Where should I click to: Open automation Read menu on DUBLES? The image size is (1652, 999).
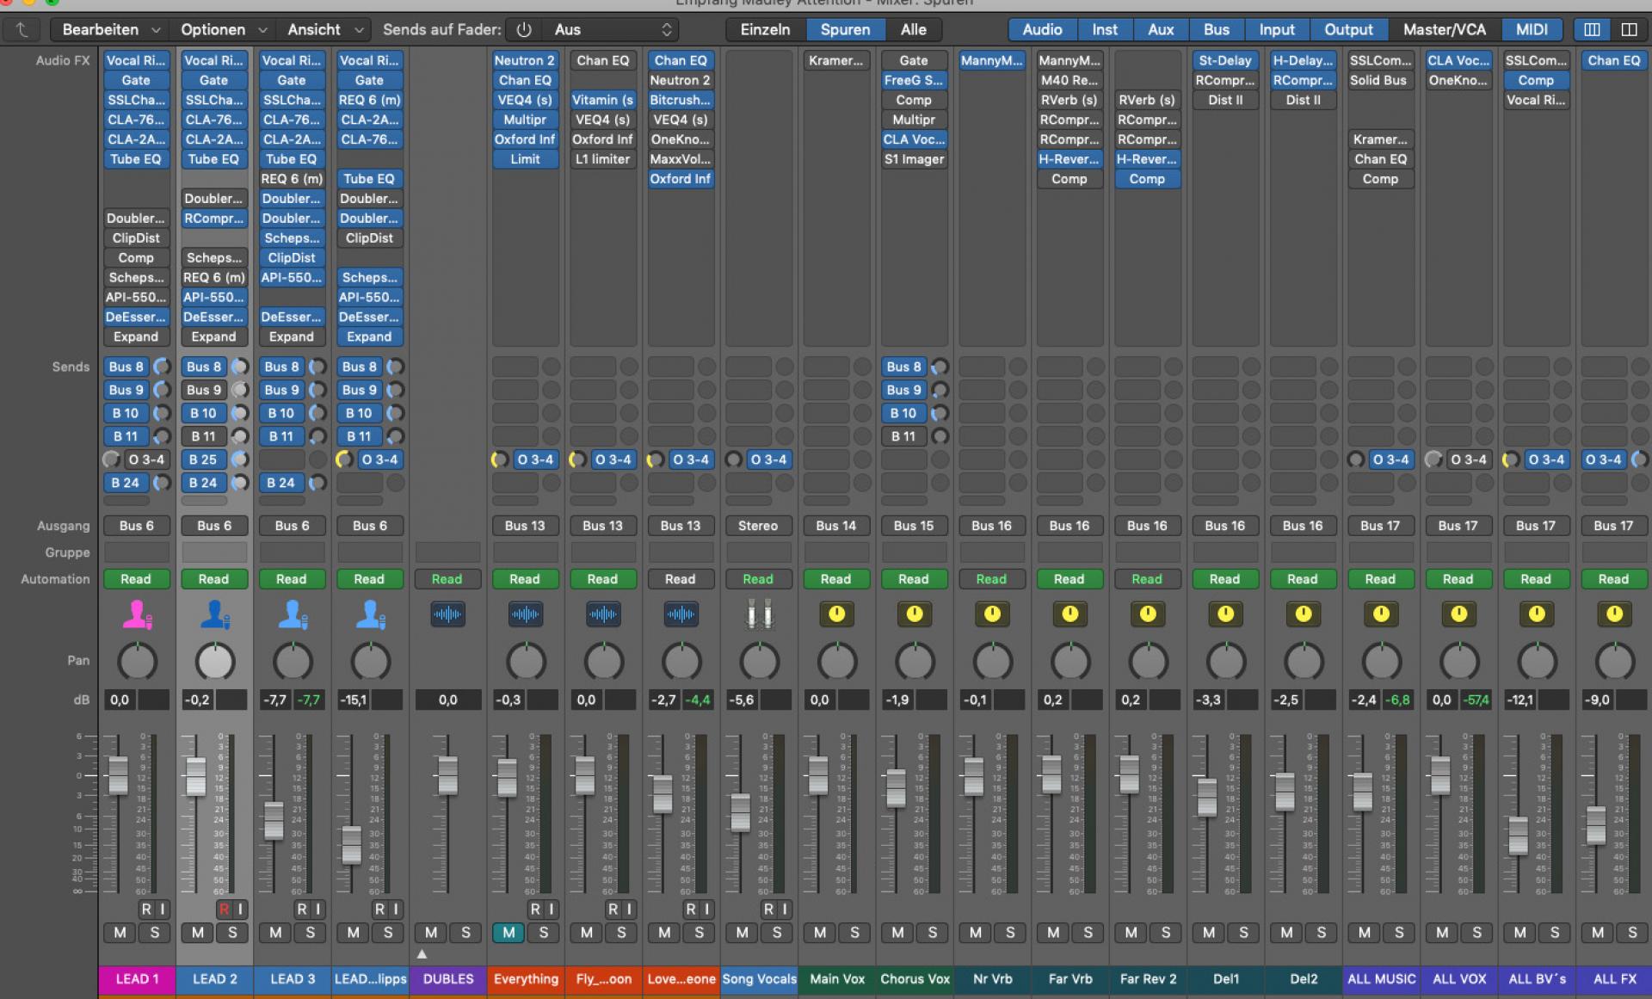tap(447, 579)
